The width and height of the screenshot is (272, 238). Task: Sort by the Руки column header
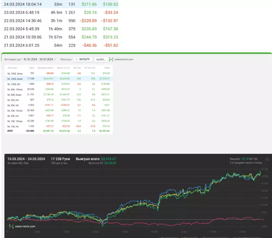(x=31, y=68)
